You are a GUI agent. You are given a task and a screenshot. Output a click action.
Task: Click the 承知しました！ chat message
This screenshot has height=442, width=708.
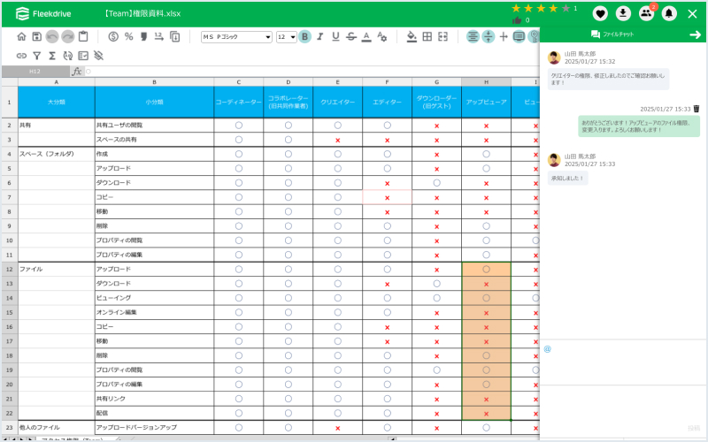[x=567, y=179]
